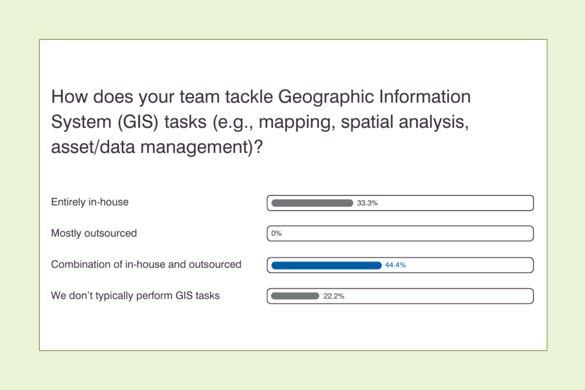The image size is (585, 390).
Task: Click the blue 44.4% percentage label
Action: pos(395,265)
